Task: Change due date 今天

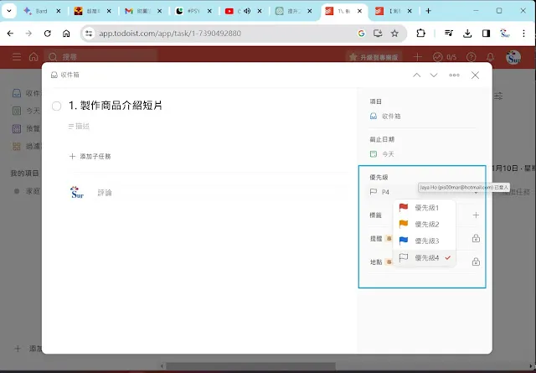Action: click(382, 154)
